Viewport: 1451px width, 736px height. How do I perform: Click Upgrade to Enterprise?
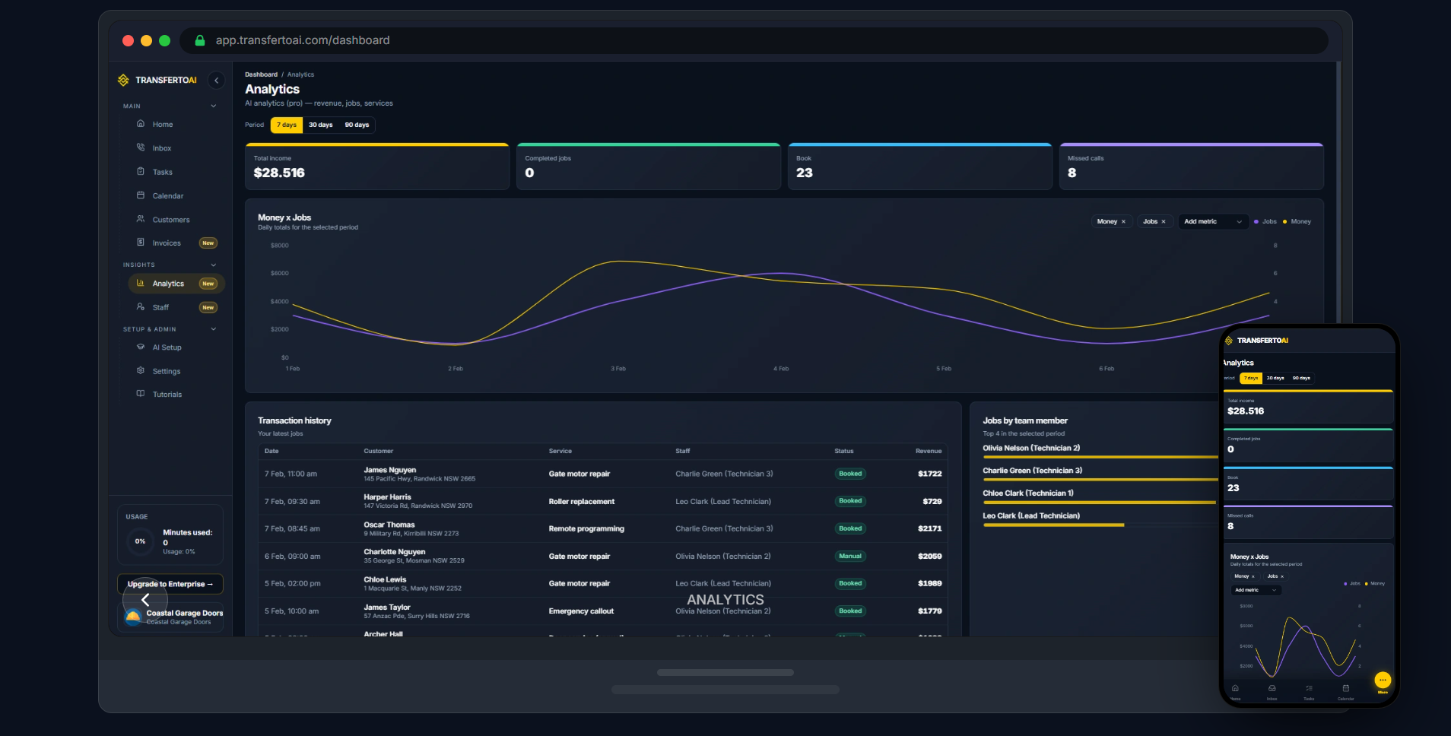tap(170, 584)
